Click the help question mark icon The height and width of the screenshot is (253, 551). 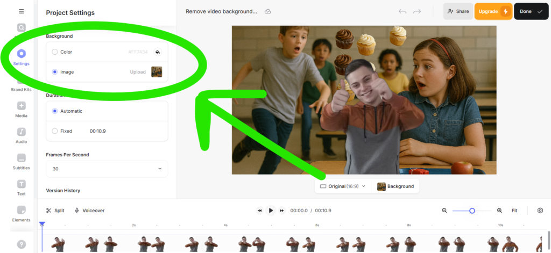tap(22, 244)
